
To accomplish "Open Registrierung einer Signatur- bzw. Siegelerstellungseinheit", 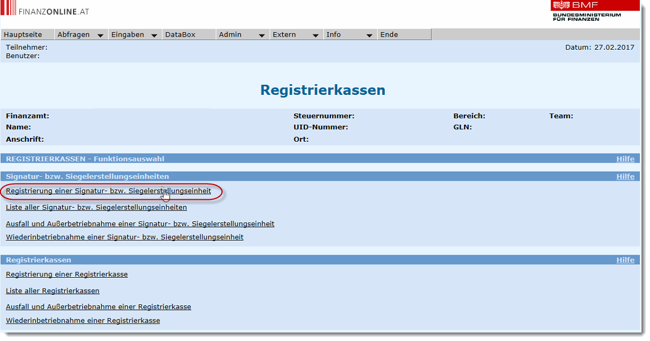I will [108, 191].
